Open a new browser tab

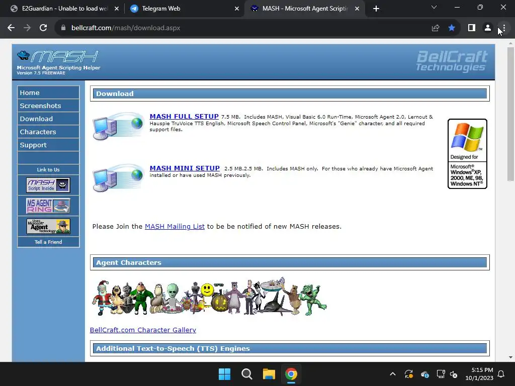pos(376,9)
